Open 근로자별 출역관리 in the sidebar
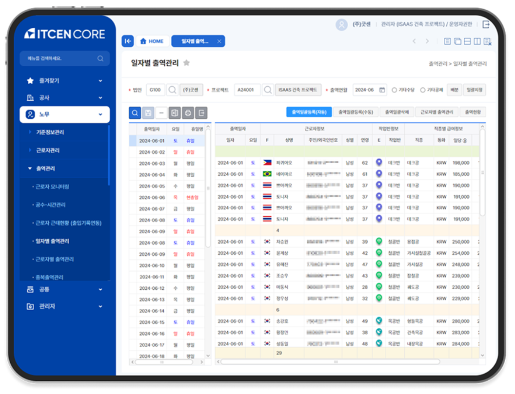 tap(55, 259)
